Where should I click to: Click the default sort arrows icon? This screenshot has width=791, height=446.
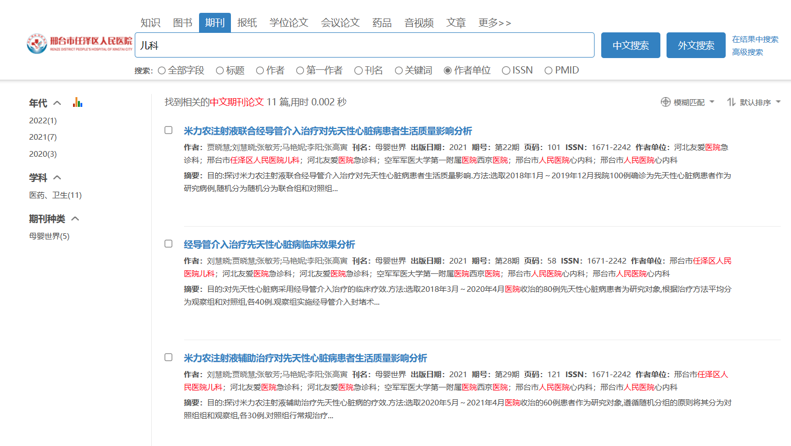[x=731, y=102]
